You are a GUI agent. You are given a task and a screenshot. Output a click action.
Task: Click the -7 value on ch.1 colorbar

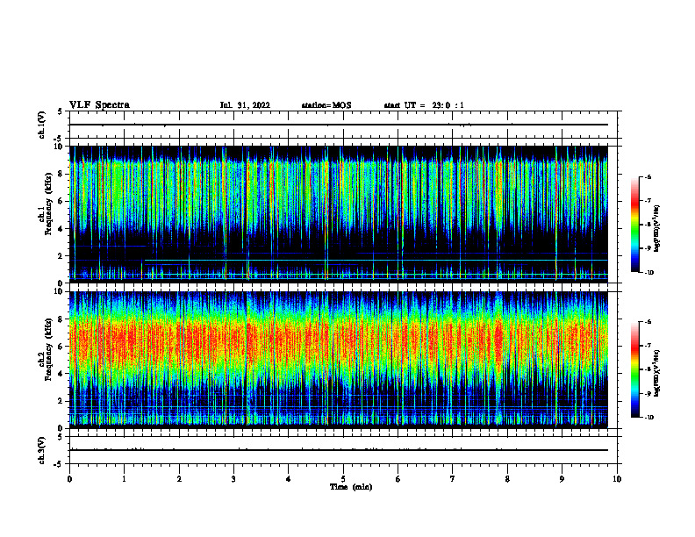(x=648, y=201)
